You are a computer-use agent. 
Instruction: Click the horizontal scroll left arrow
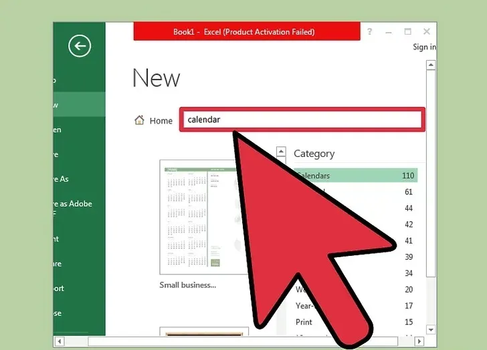tap(60, 341)
